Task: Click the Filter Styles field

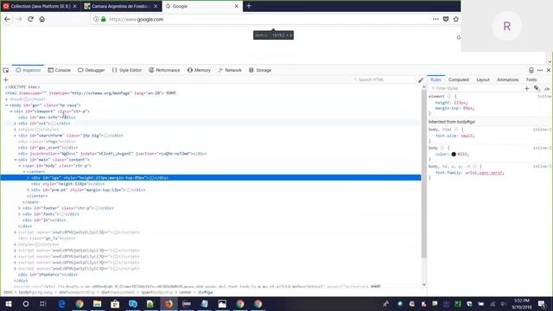Action: 475,88
